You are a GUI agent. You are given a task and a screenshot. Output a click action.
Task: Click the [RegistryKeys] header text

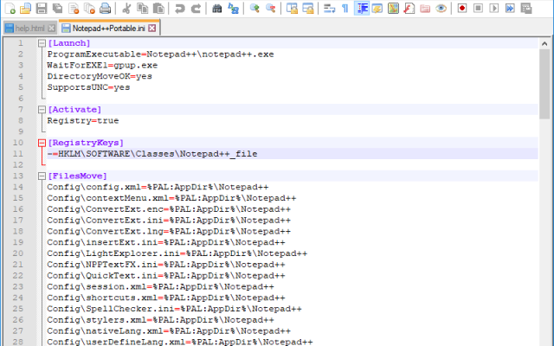(86, 143)
